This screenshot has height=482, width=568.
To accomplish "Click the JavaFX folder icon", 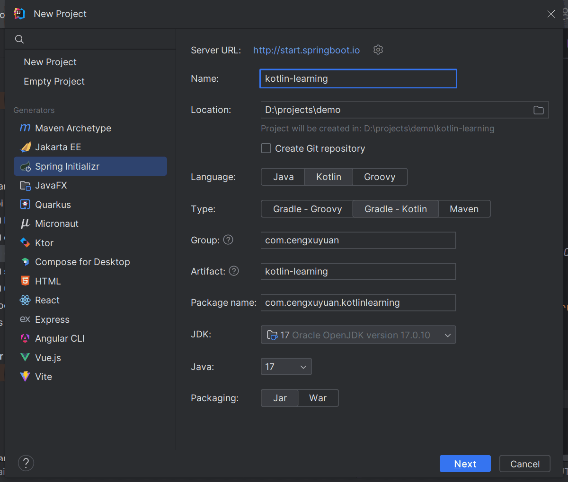I will pyautogui.click(x=25, y=185).
